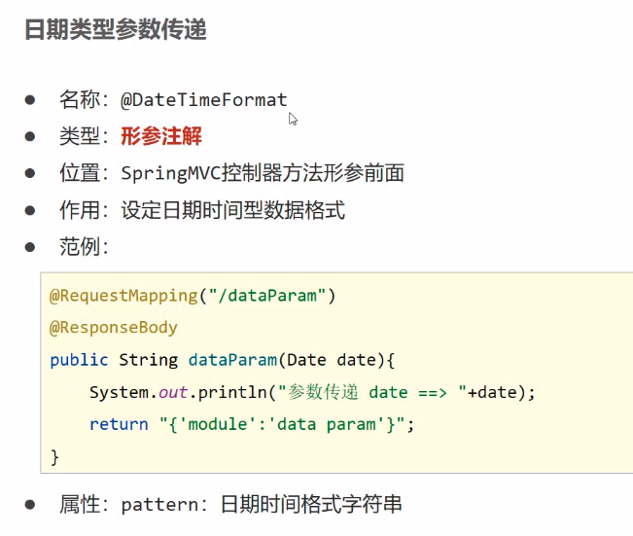Click the closing brace of the method

[x=54, y=455]
